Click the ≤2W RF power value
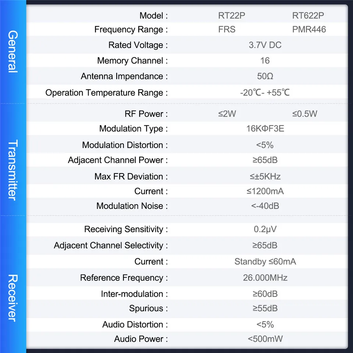353x353 pixels. coord(227,114)
